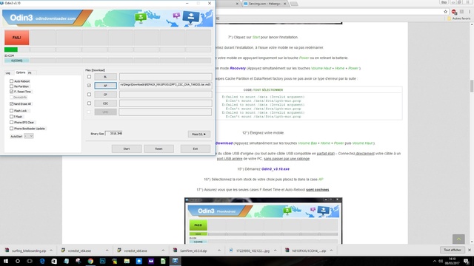Expand options for surfing_kiteboarding.zip download
The width and height of the screenshot is (474, 266).
(x=51, y=250)
